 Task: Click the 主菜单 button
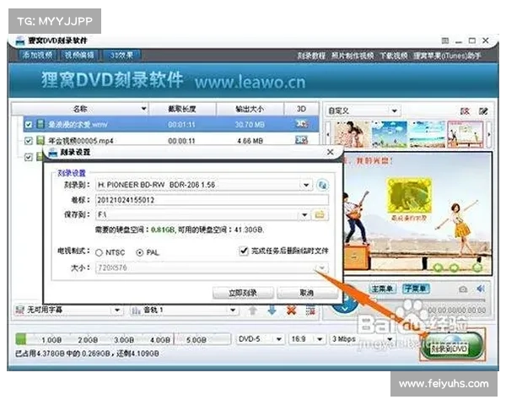tap(382, 289)
